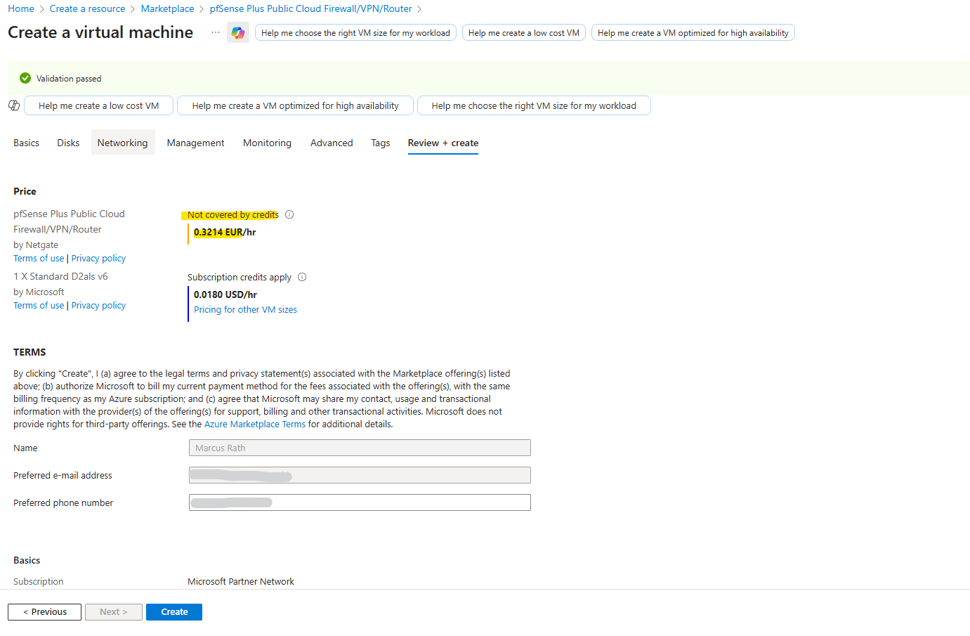Go to the Tags tab
Viewport: 970px width, 636px height.
381,143
